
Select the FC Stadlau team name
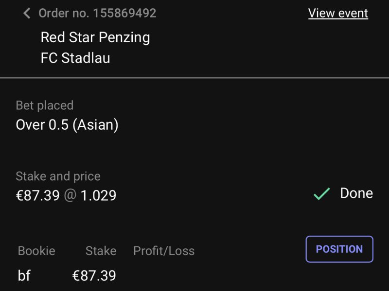[x=75, y=58]
